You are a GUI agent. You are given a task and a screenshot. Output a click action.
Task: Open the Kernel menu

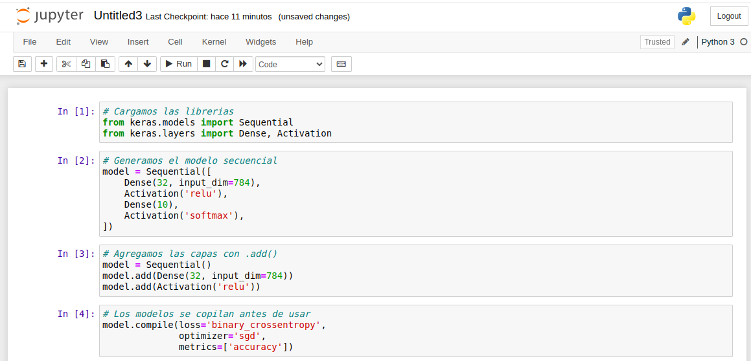click(x=214, y=42)
